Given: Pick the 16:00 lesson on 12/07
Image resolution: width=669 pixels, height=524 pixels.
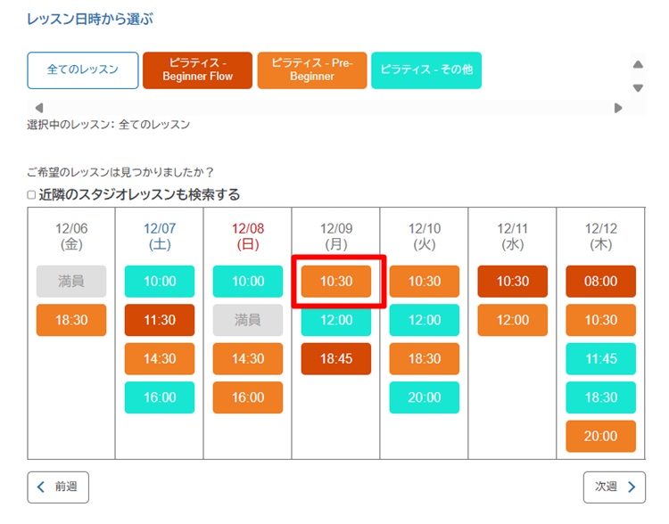Looking at the screenshot, I should (160, 397).
